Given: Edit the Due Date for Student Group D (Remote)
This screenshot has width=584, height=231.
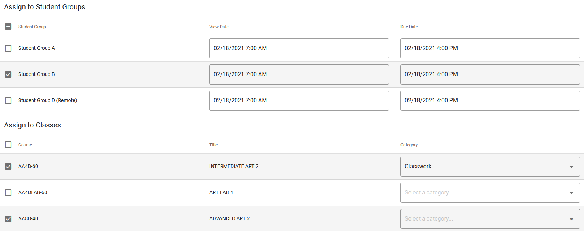Looking at the screenshot, I should pos(490,101).
